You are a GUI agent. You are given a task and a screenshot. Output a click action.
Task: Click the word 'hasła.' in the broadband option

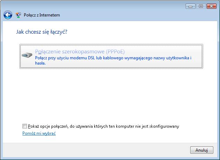tap(41, 64)
